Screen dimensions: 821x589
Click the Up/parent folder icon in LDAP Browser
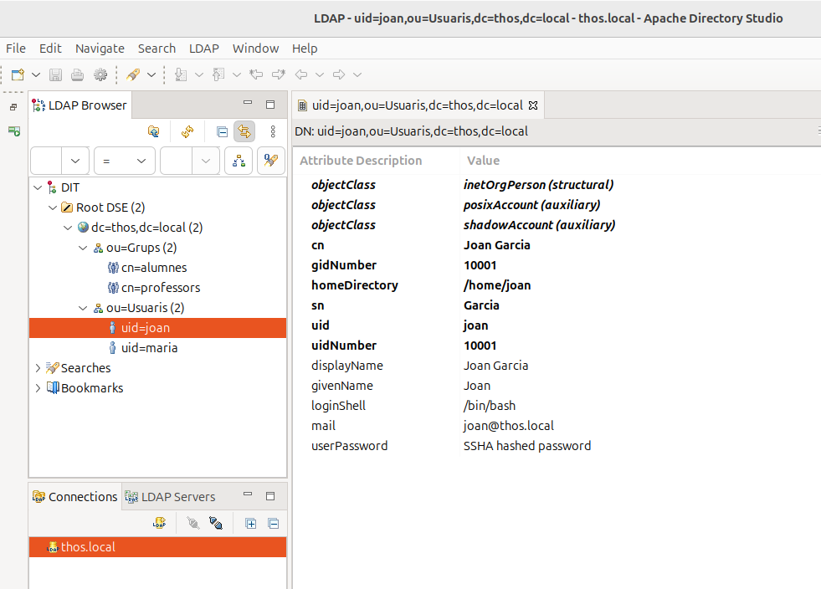click(153, 131)
